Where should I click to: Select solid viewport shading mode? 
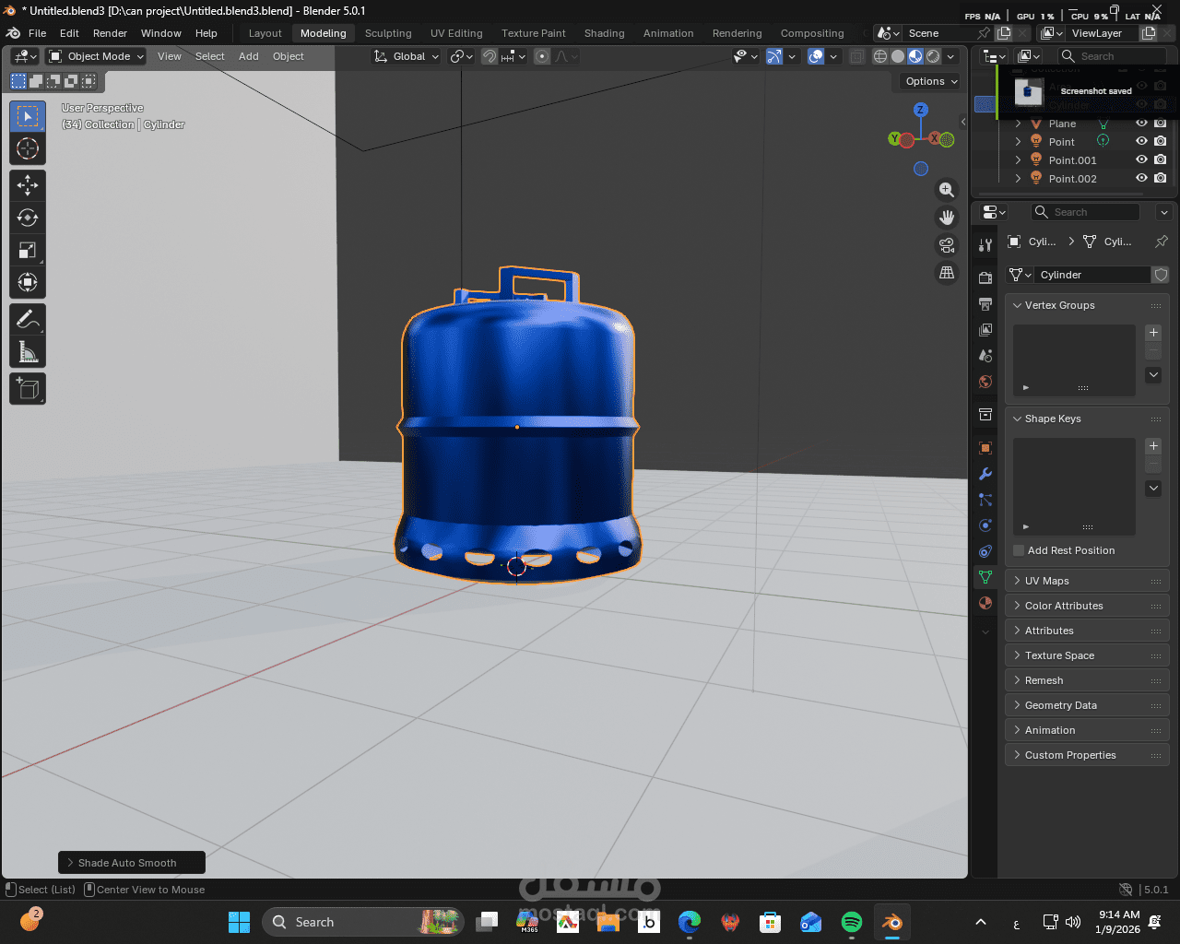(x=898, y=56)
